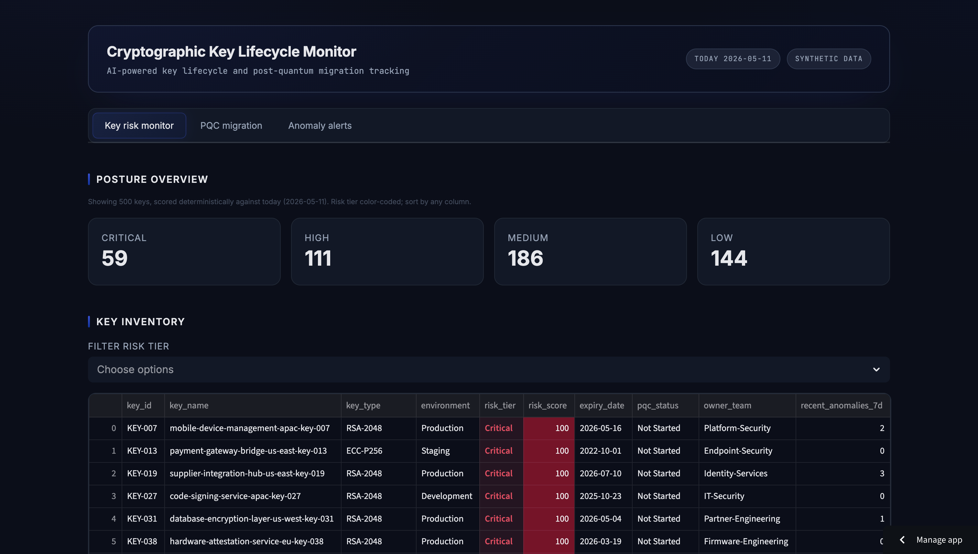Image resolution: width=978 pixels, height=554 pixels.
Task: Switch to the PQC migration tab
Action: click(231, 126)
